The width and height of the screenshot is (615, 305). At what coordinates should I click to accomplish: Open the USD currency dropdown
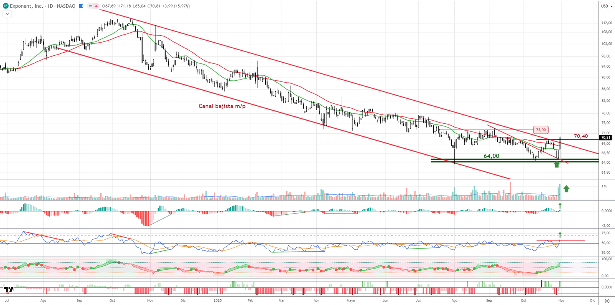coord(607,6)
